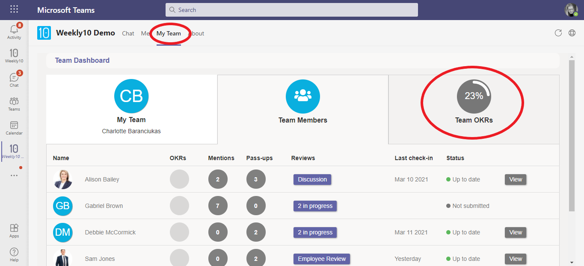Open Sam Jones's Employee Review
Viewport: 584px width, 266px height.
tap(322, 259)
